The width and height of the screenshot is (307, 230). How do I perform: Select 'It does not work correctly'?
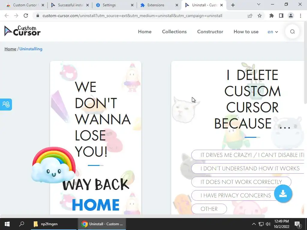click(x=241, y=182)
